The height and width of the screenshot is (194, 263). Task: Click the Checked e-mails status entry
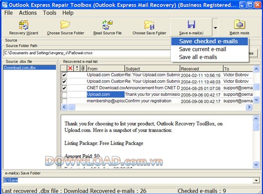tap(202, 191)
